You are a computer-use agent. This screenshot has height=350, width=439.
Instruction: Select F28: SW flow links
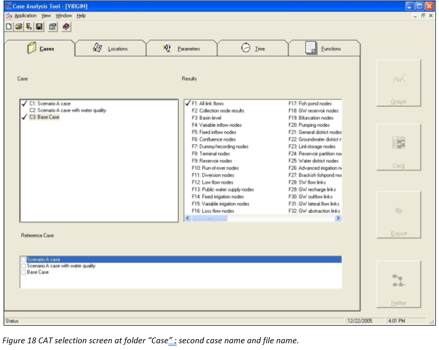pyautogui.click(x=307, y=183)
